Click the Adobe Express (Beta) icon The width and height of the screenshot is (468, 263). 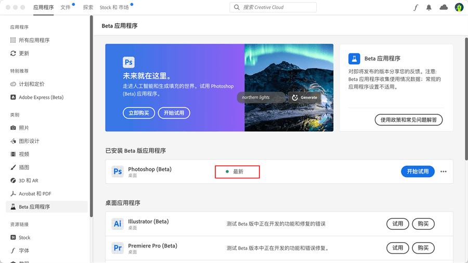(x=13, y=97)
